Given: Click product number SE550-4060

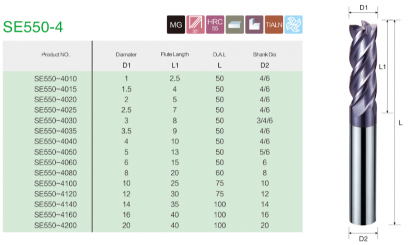Looking at the screenshot, I should pyautogui.click(x=55, y=162).
